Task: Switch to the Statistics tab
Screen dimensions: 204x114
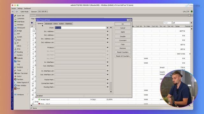Action: [x=69, y=24]
